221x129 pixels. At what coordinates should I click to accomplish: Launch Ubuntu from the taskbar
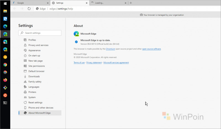pyautogui.click(x=5, y=95)
